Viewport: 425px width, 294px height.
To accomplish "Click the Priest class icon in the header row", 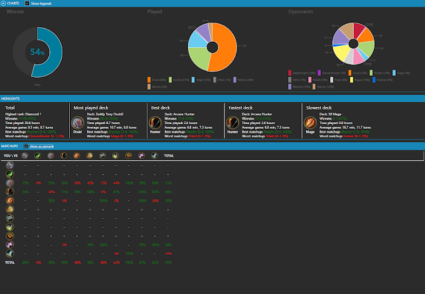I will tap(103, 155).
